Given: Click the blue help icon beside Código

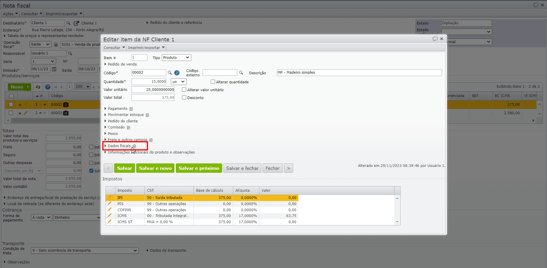Looking at the screenshot, I should click(x=177, y=73).
